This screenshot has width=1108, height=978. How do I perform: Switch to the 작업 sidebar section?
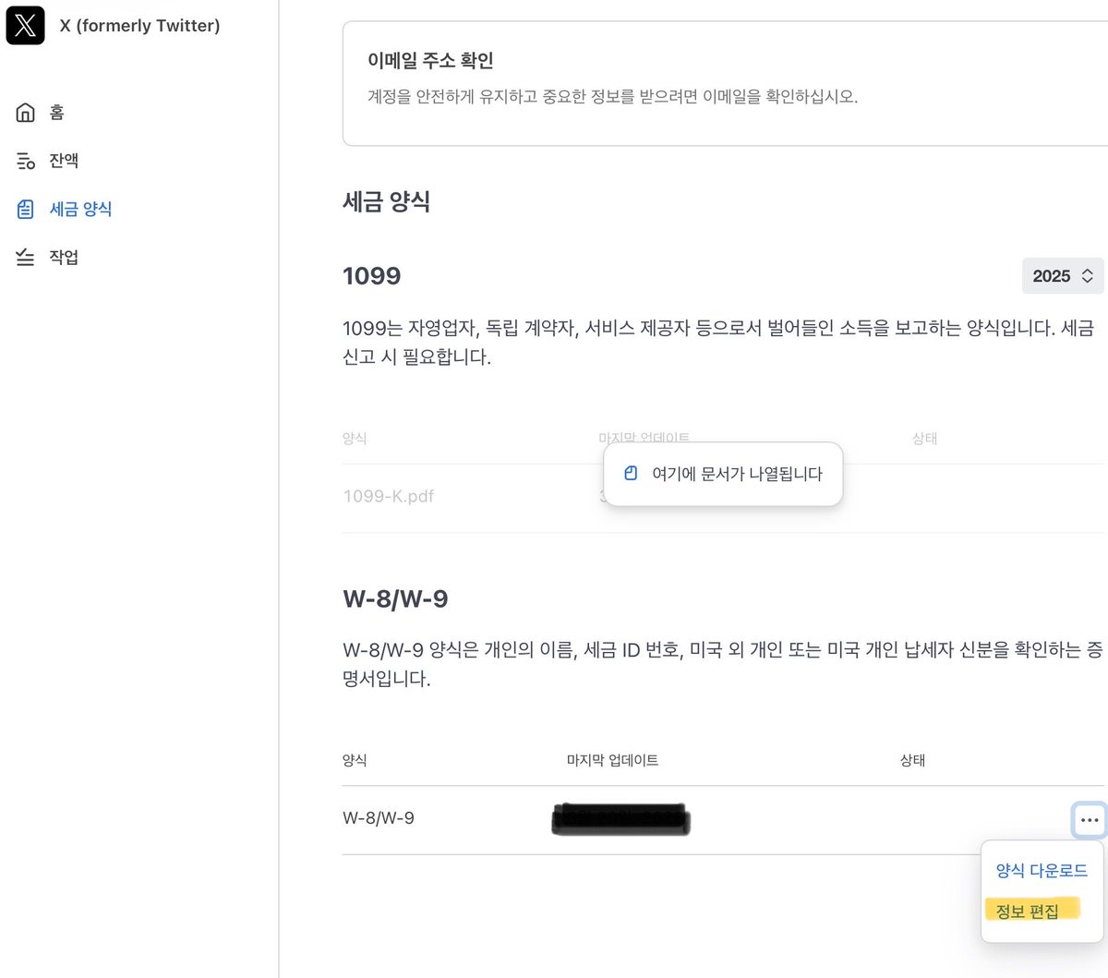coord(63,257)
